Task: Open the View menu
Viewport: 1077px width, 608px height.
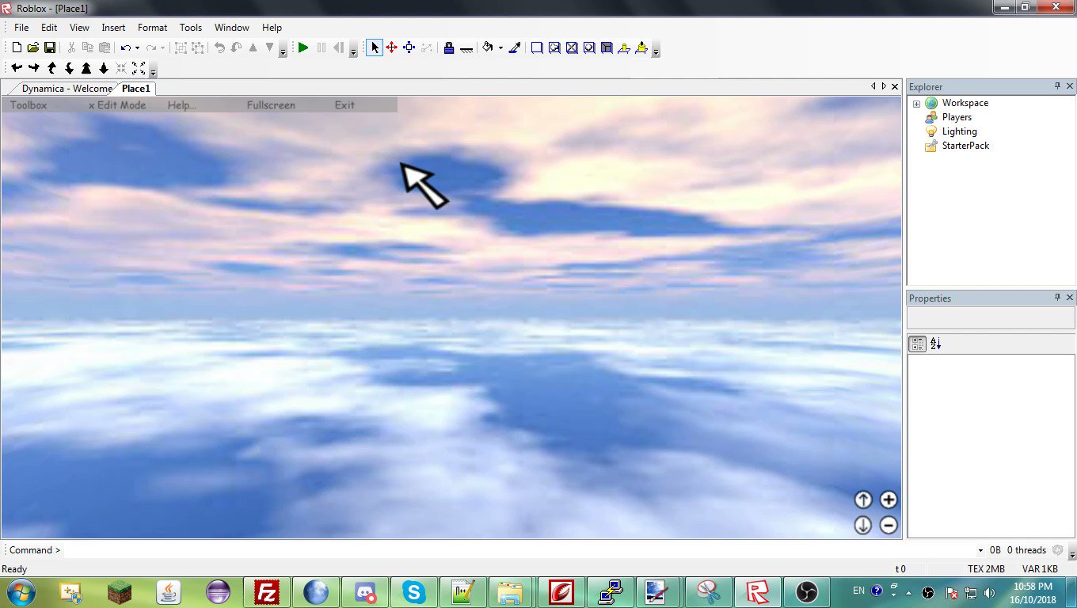Action: coord(79,27)
